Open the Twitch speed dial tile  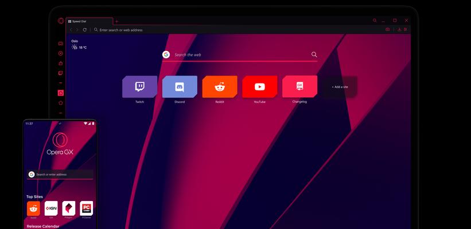(x=139, y=86)
